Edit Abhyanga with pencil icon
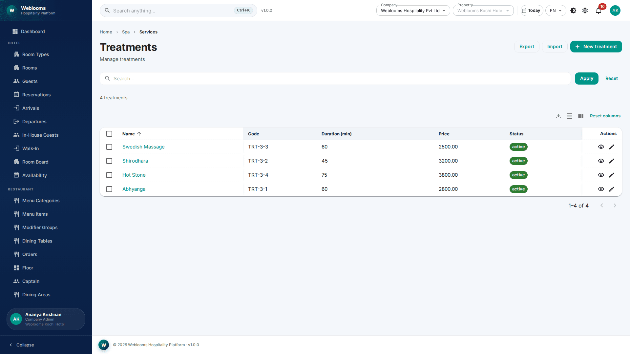This screenshot has height=354, width=630. [x=612, y=189]
